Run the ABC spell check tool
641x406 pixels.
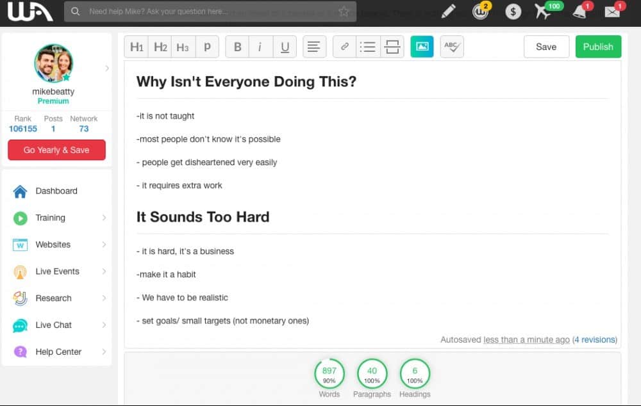click(x=452, y=47)
